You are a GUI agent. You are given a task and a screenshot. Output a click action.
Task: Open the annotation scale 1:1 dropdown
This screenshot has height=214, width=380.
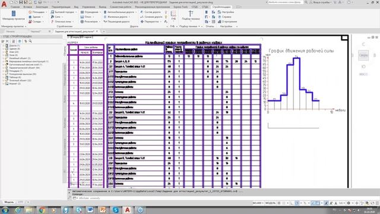tap(342, 203)
